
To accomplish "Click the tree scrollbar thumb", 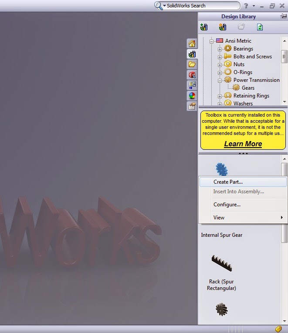I will pos(284,57).
